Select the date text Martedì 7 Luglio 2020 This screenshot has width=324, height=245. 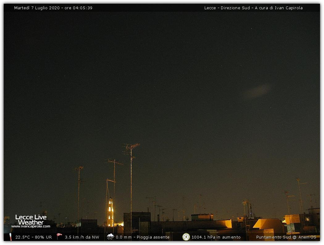37,8
